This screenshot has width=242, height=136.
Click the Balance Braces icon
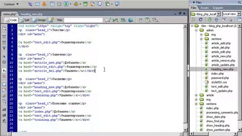pyautogui.click(x=4, y=62)
